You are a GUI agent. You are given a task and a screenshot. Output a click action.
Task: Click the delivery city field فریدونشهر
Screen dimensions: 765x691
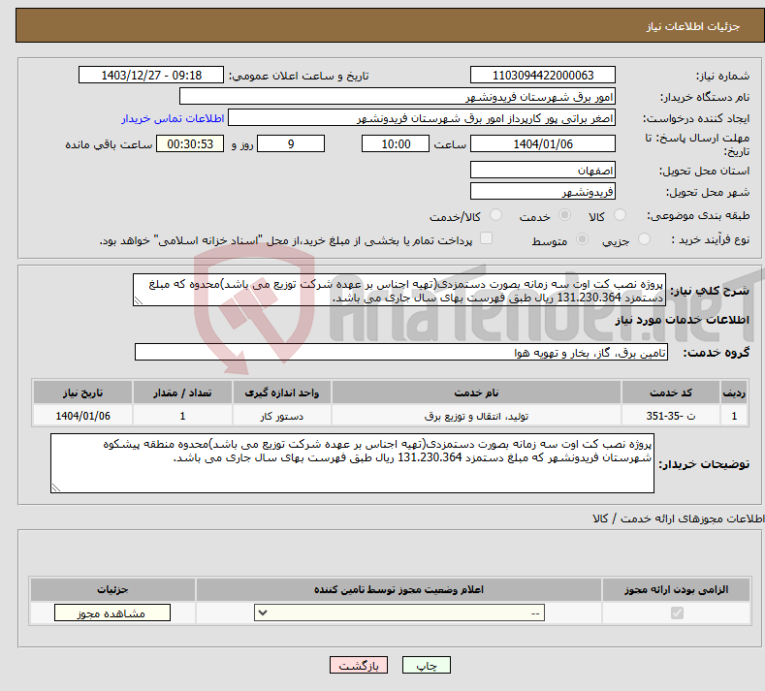coord(543,191)
